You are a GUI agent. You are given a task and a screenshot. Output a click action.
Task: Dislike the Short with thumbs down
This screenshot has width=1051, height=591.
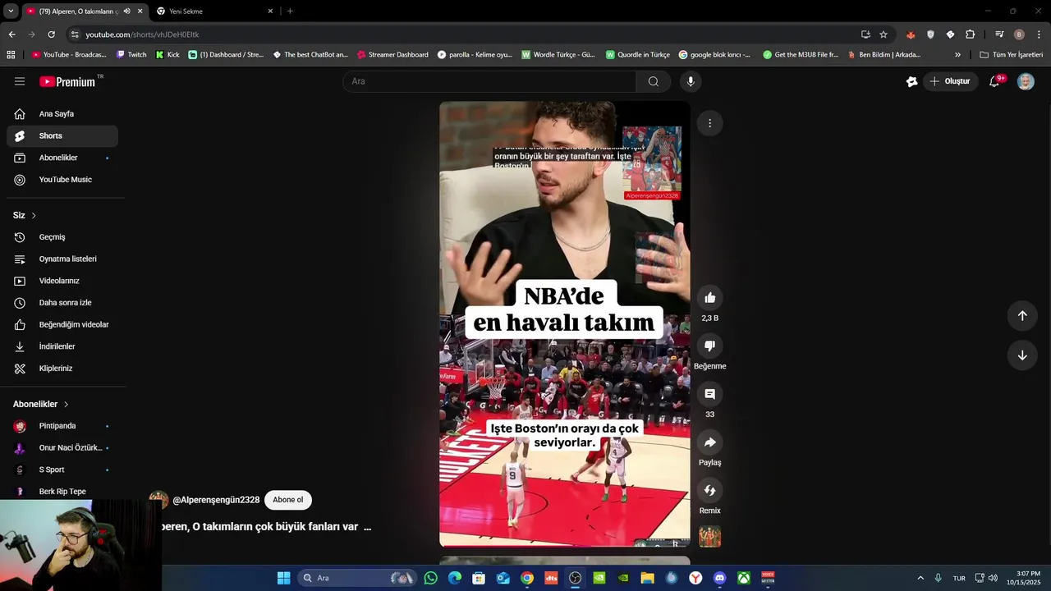pos(710,346)
